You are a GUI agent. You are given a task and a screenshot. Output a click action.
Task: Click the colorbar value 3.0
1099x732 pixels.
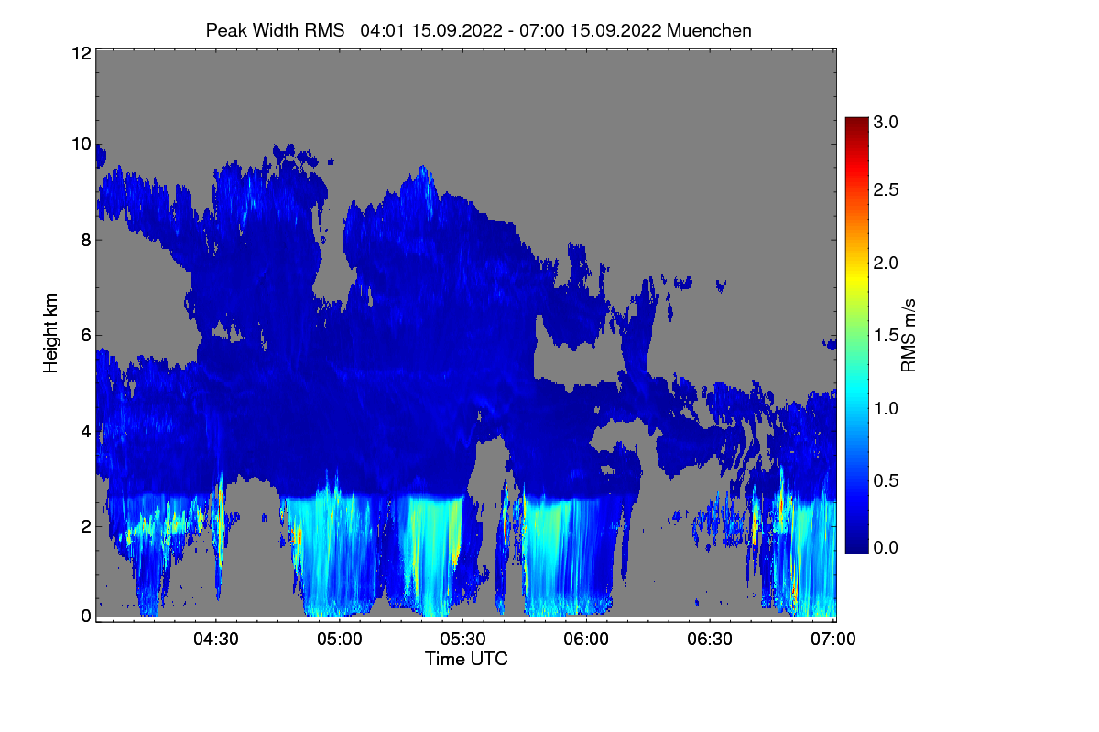(x=887, y=122)
